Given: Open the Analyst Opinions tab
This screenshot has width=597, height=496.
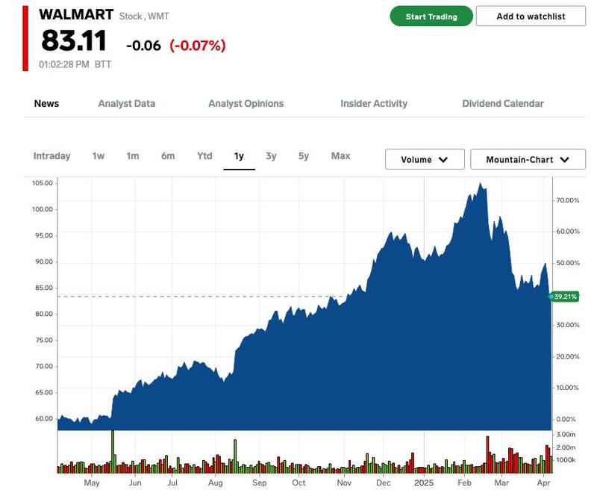Looking at the screenshot, I should coord(246,104).
